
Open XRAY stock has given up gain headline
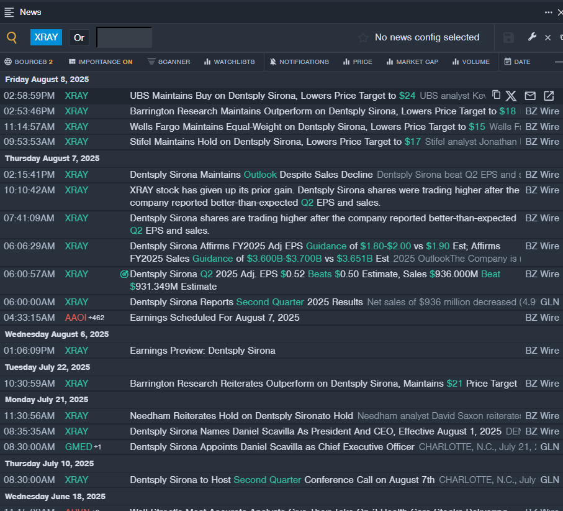(324, 196)
